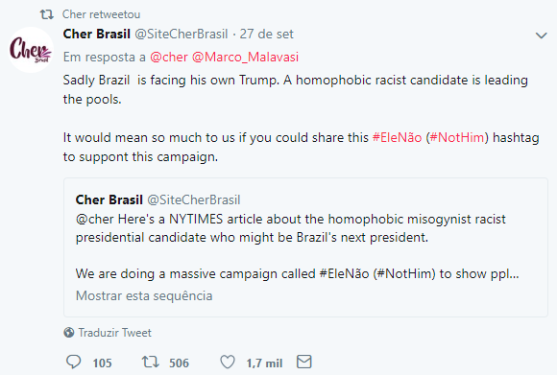The image size is (557, 375).
Task: Click the globe icon beside Traduzir Tweet
Action: pyautogui.click(x=69, y=333)
